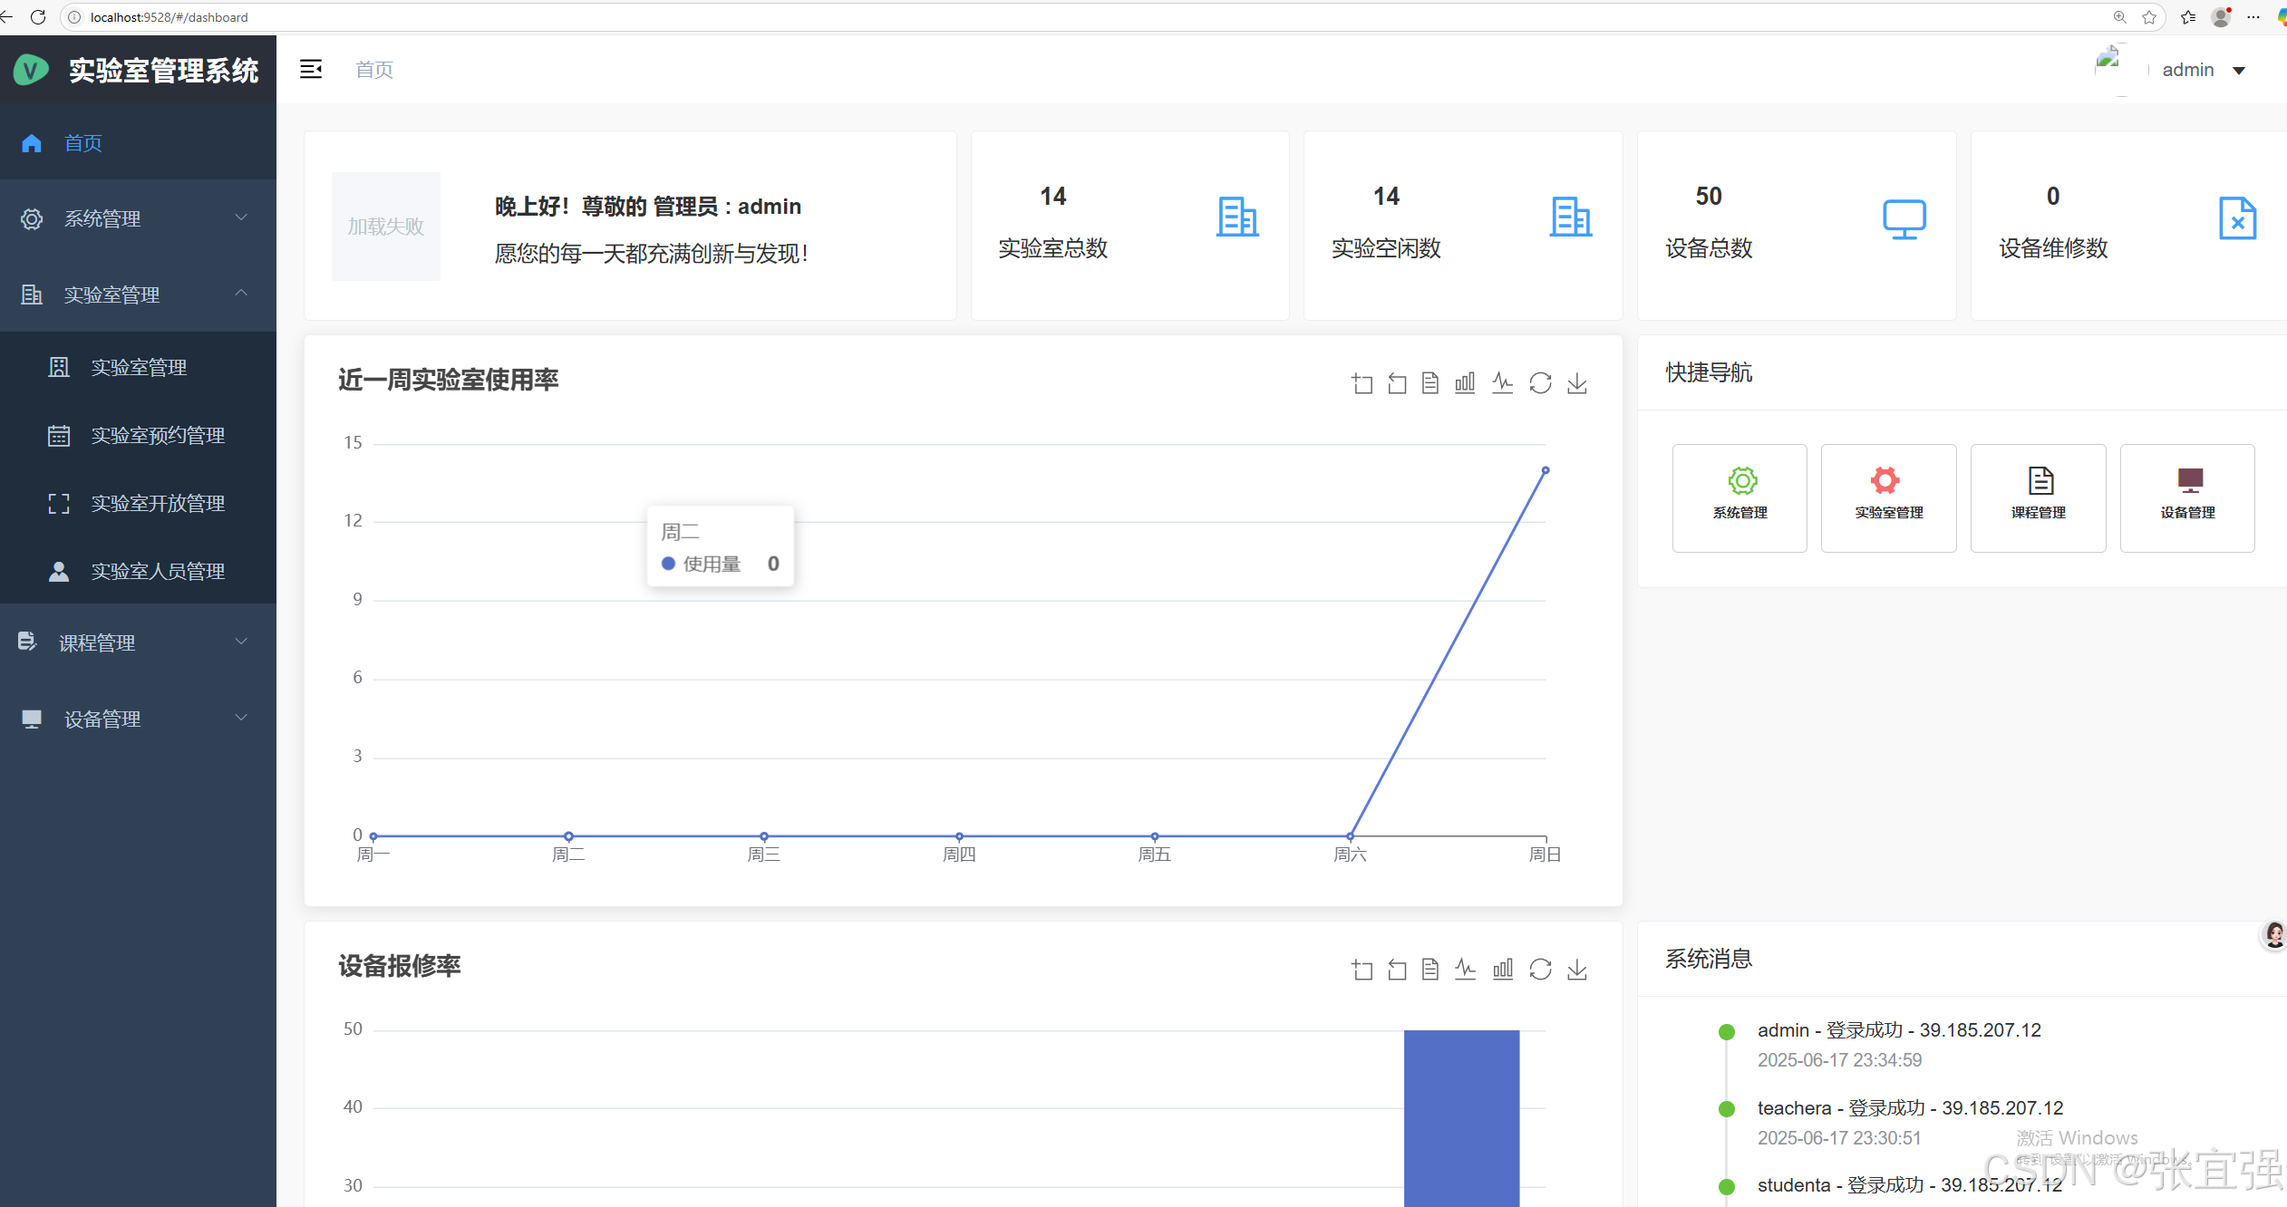2287x1207 pixels.
Task: Toggle the sidebar collapse hamburger icon
Action: coord(311,69)
